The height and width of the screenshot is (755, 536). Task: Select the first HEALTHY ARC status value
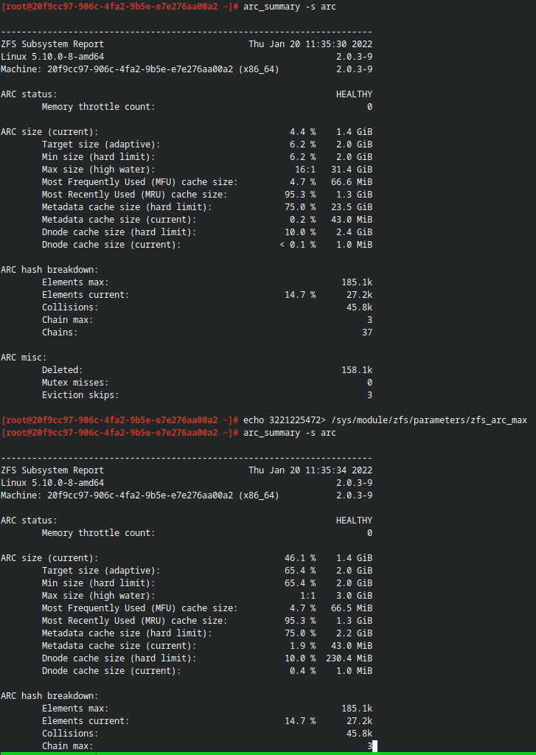(354, 94)
